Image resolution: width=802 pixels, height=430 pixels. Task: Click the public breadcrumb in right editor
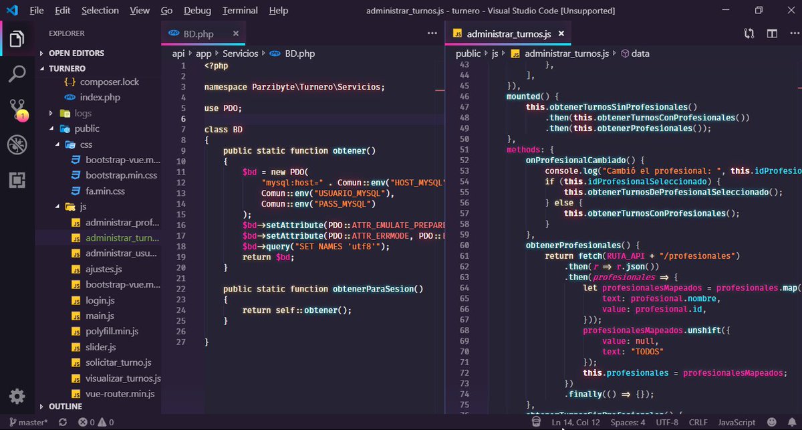pos(468,53)
